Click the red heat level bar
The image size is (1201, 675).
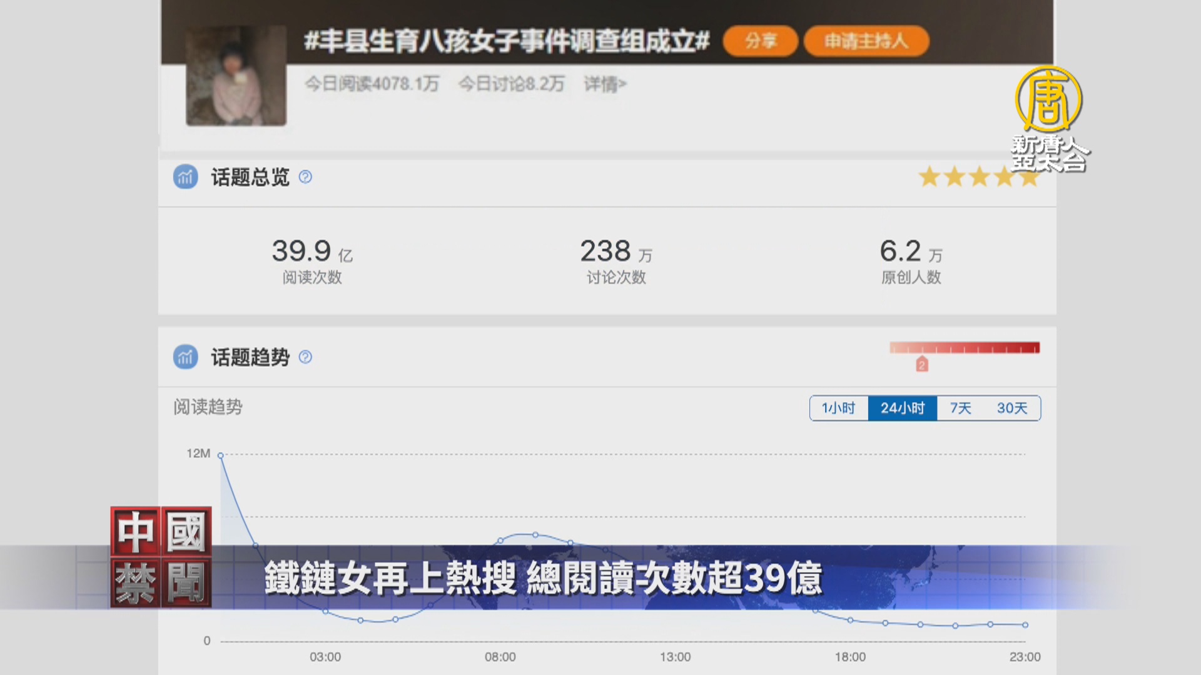964,348
